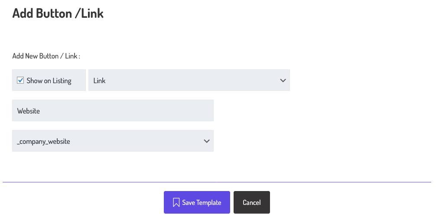The image size is (436, 214).
Task: Click the Save Template button
Action: (197, 202)
